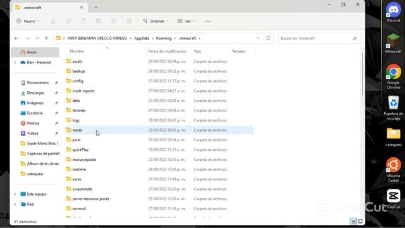Click HINTI BENJAMIN GRECCO ORREGO breadcrumb
405x228 pixels.
(97, 38)
